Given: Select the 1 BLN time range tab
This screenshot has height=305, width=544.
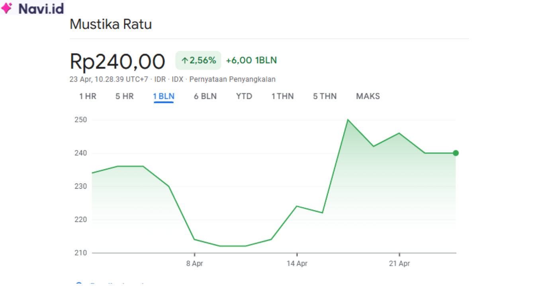Looking at the screenshot, I should pos(164,97).
